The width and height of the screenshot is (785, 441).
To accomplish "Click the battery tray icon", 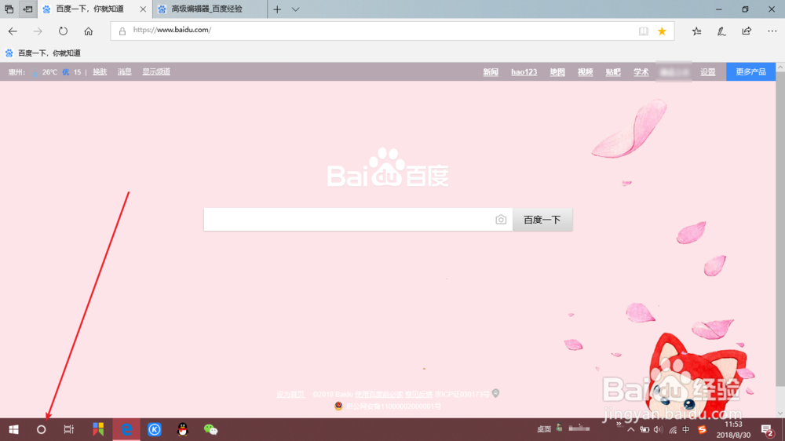I will 644,429.
